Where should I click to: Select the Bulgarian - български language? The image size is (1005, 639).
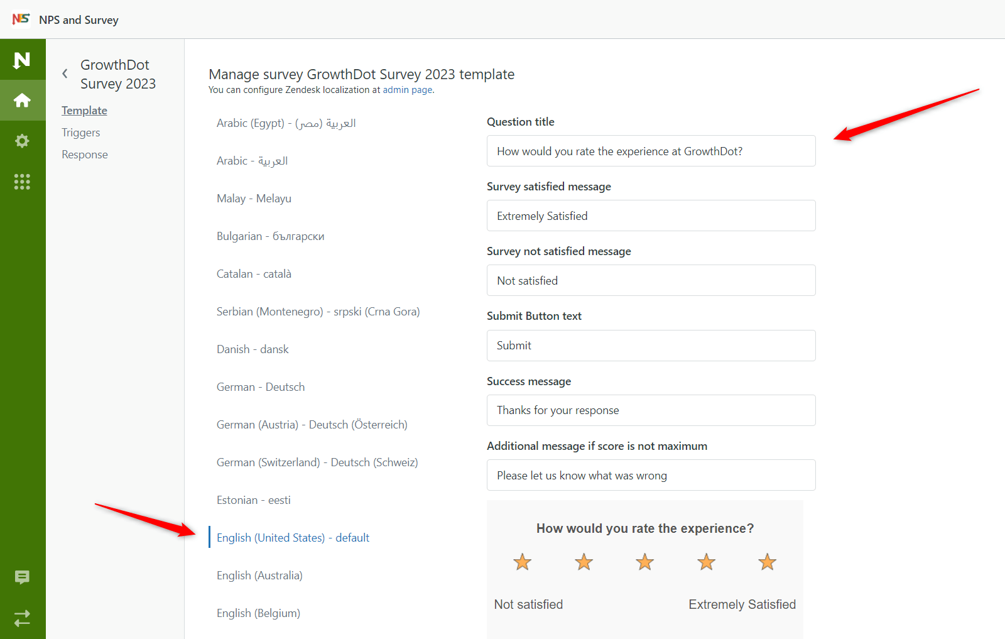pos(270,236)
